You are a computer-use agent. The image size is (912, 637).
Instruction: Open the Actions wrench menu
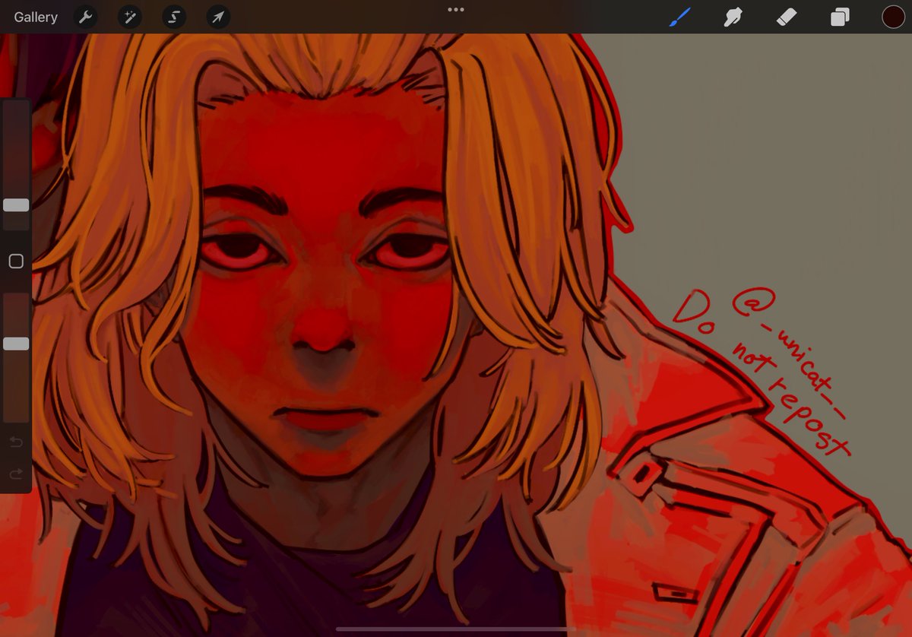[86, 17]
